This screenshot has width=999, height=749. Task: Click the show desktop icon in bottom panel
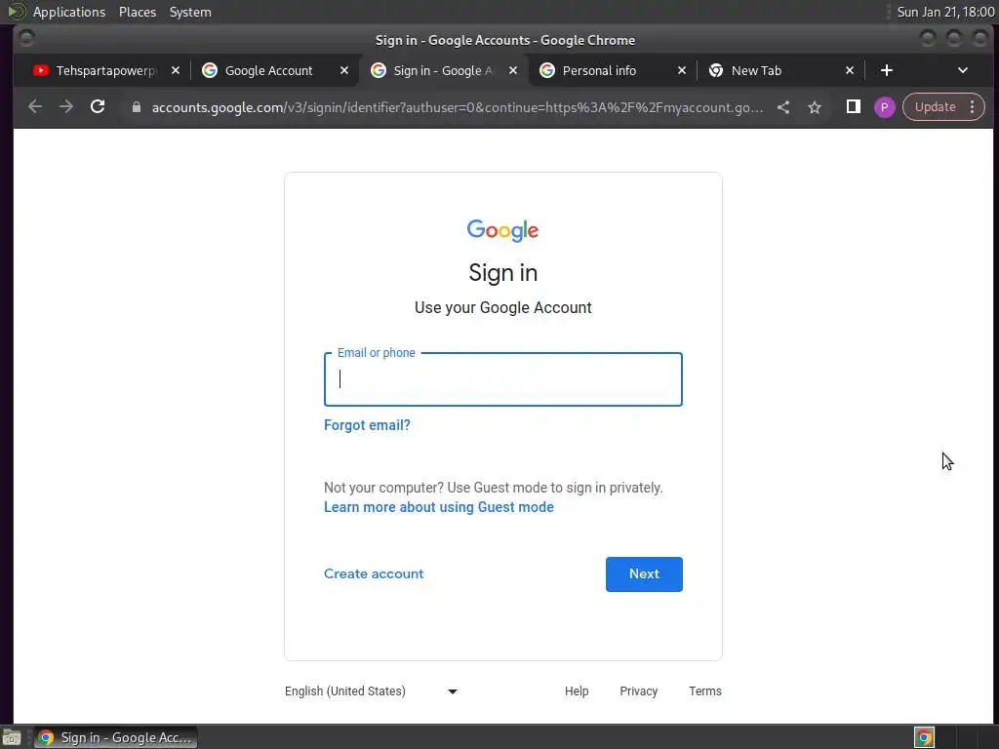pyautogui.click(x=12, y=737)
